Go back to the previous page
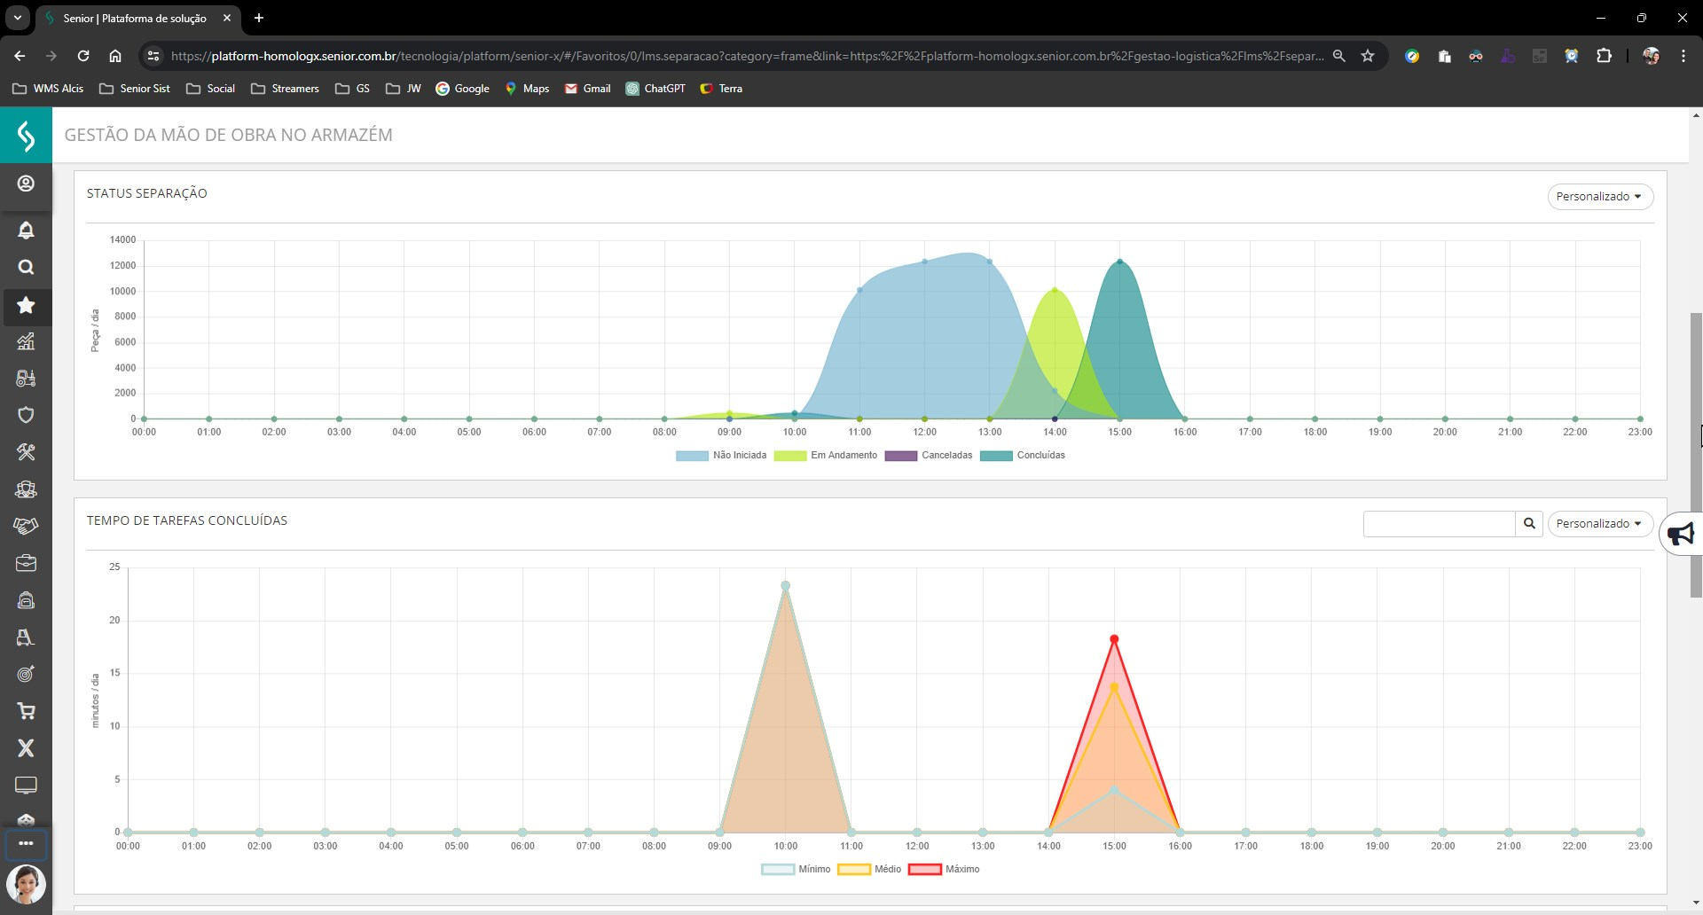This screenshot has height=915, width=1703. coord(20,56)
